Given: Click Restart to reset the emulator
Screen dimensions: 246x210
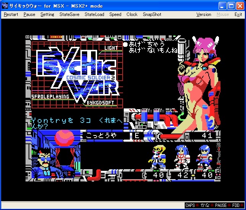Looking at the screenshot, I should pyautogui.click(x=11, y=14).
